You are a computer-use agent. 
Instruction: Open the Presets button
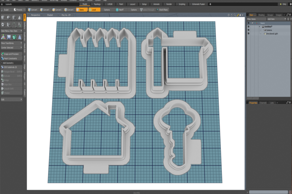pyautogui.click(x=19, y=10)
